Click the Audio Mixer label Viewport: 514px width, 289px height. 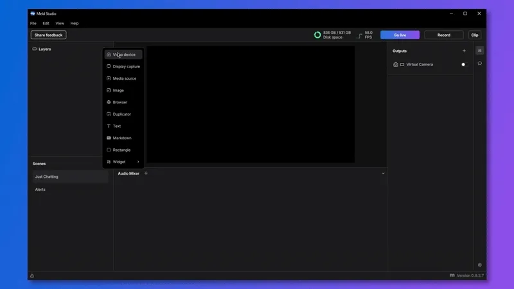pyautogui.click(x=128, y=173)
